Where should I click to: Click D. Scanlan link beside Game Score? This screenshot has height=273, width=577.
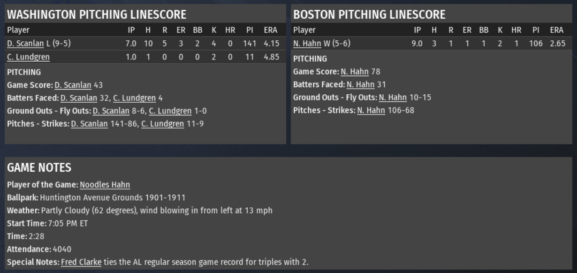[73, 85]
